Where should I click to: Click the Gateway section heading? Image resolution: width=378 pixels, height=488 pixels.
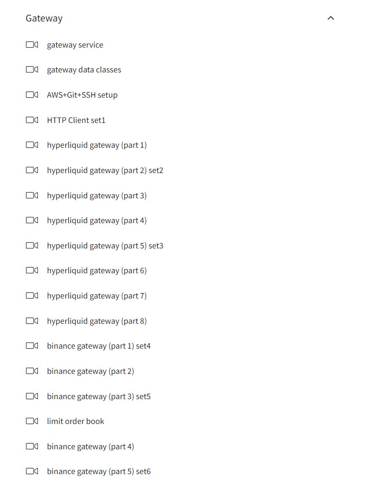[x=44, y=19]
